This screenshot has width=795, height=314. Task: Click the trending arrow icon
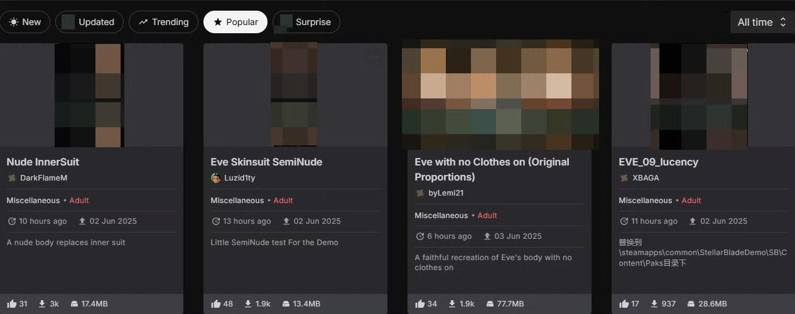(143, 22)
